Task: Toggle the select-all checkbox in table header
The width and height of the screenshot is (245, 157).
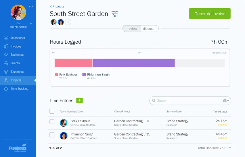Action: tap(52, 111)
